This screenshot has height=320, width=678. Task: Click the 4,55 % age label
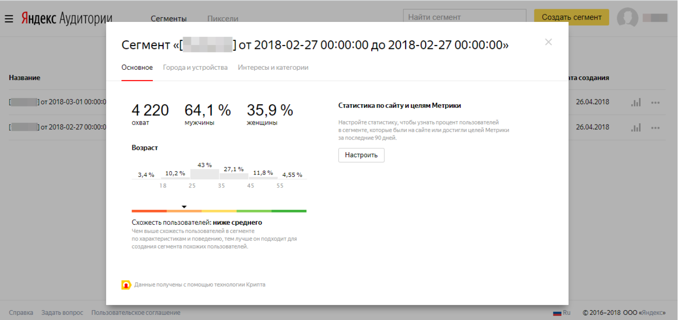tap(292, 175)
